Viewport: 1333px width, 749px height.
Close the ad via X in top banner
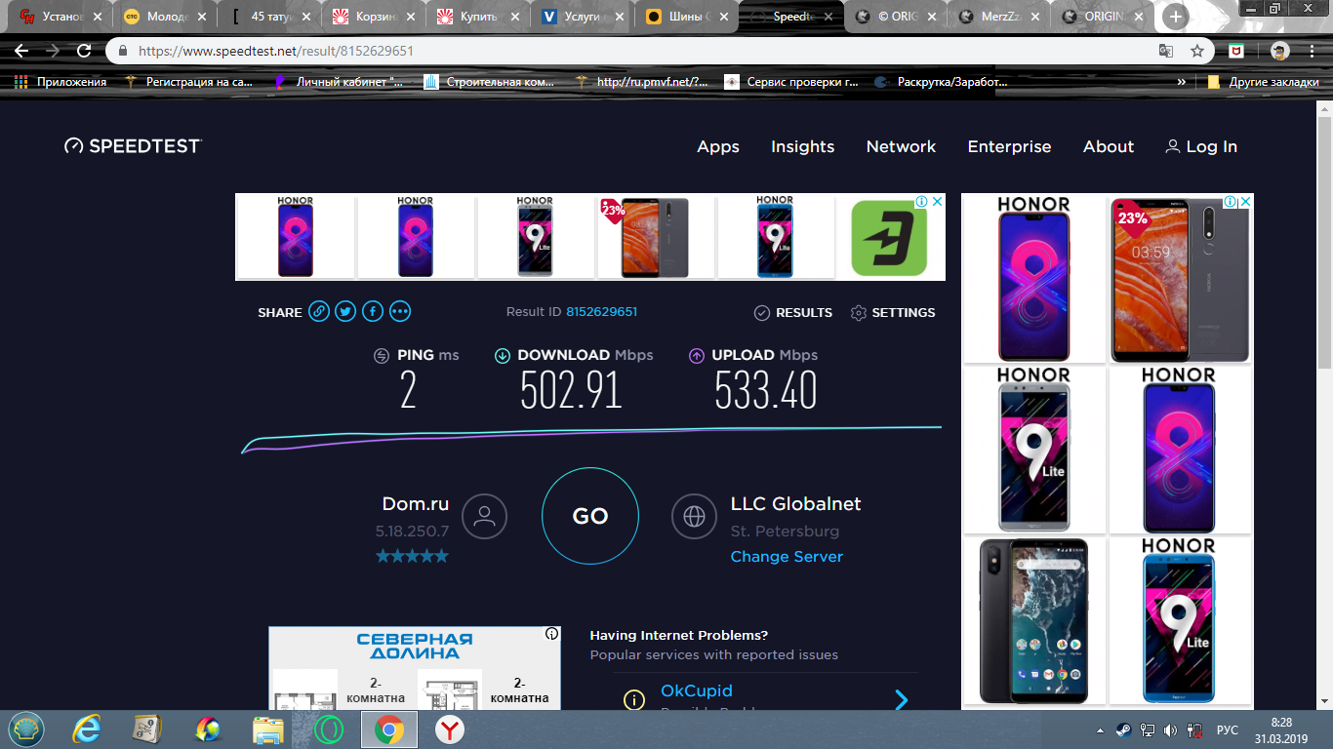(937, 201)
